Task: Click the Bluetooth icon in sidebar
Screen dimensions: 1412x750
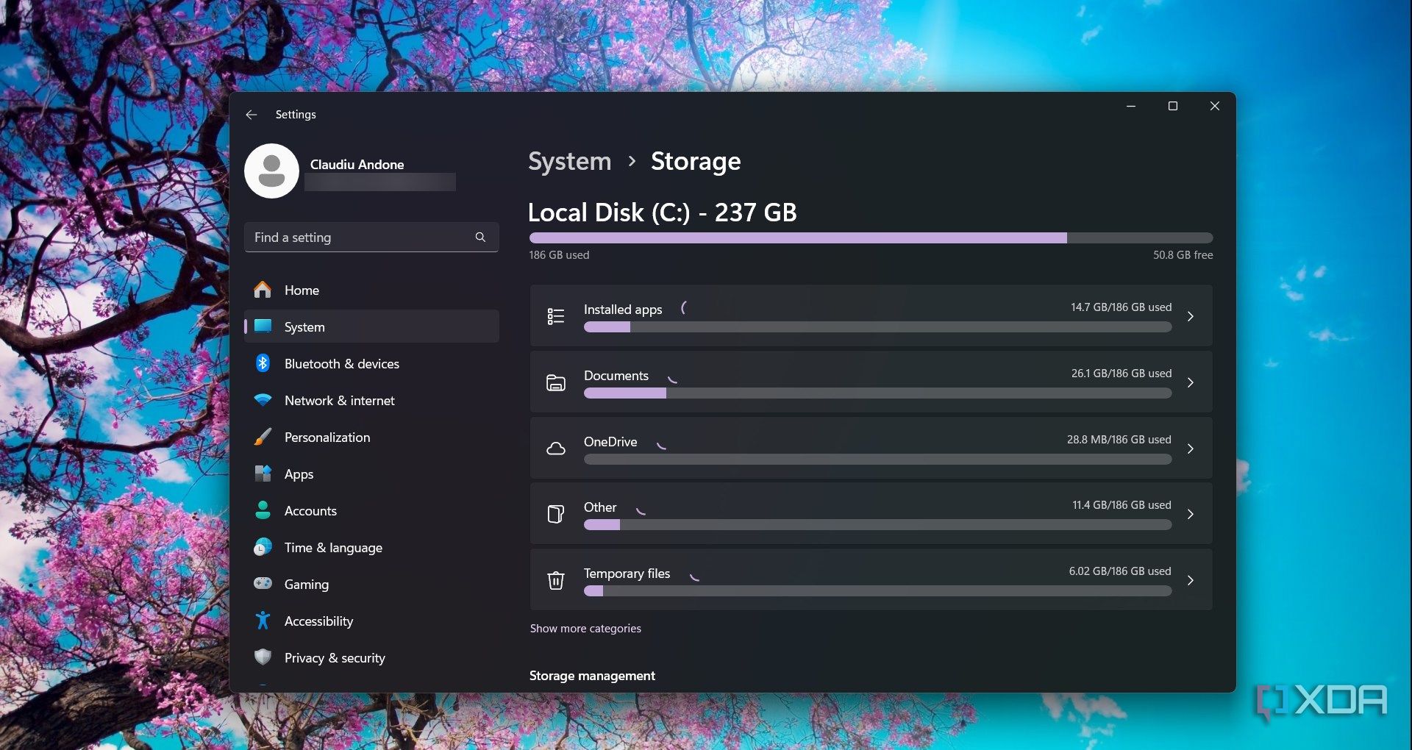Action: click(x=263, y=363)
